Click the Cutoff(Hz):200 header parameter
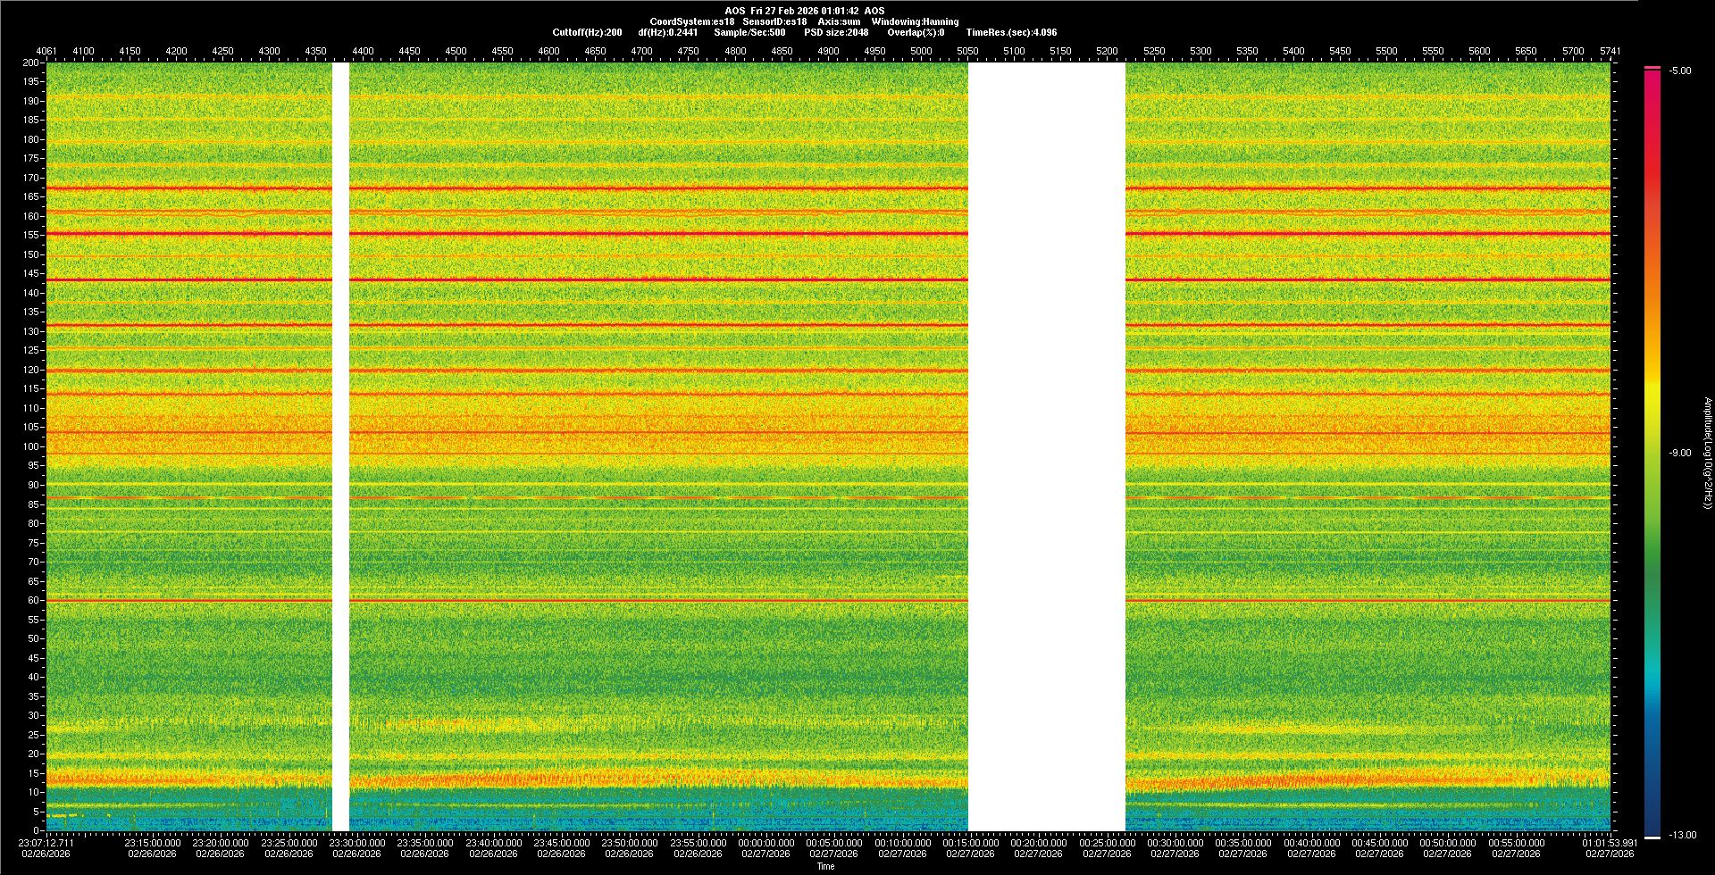The height and width of the screenshot is (875, 1715). click(587, 32)
